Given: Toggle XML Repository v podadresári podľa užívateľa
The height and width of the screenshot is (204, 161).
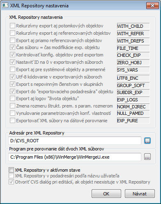Looking at the screenshot, I should pyautogui.click(x=11, y=176).
